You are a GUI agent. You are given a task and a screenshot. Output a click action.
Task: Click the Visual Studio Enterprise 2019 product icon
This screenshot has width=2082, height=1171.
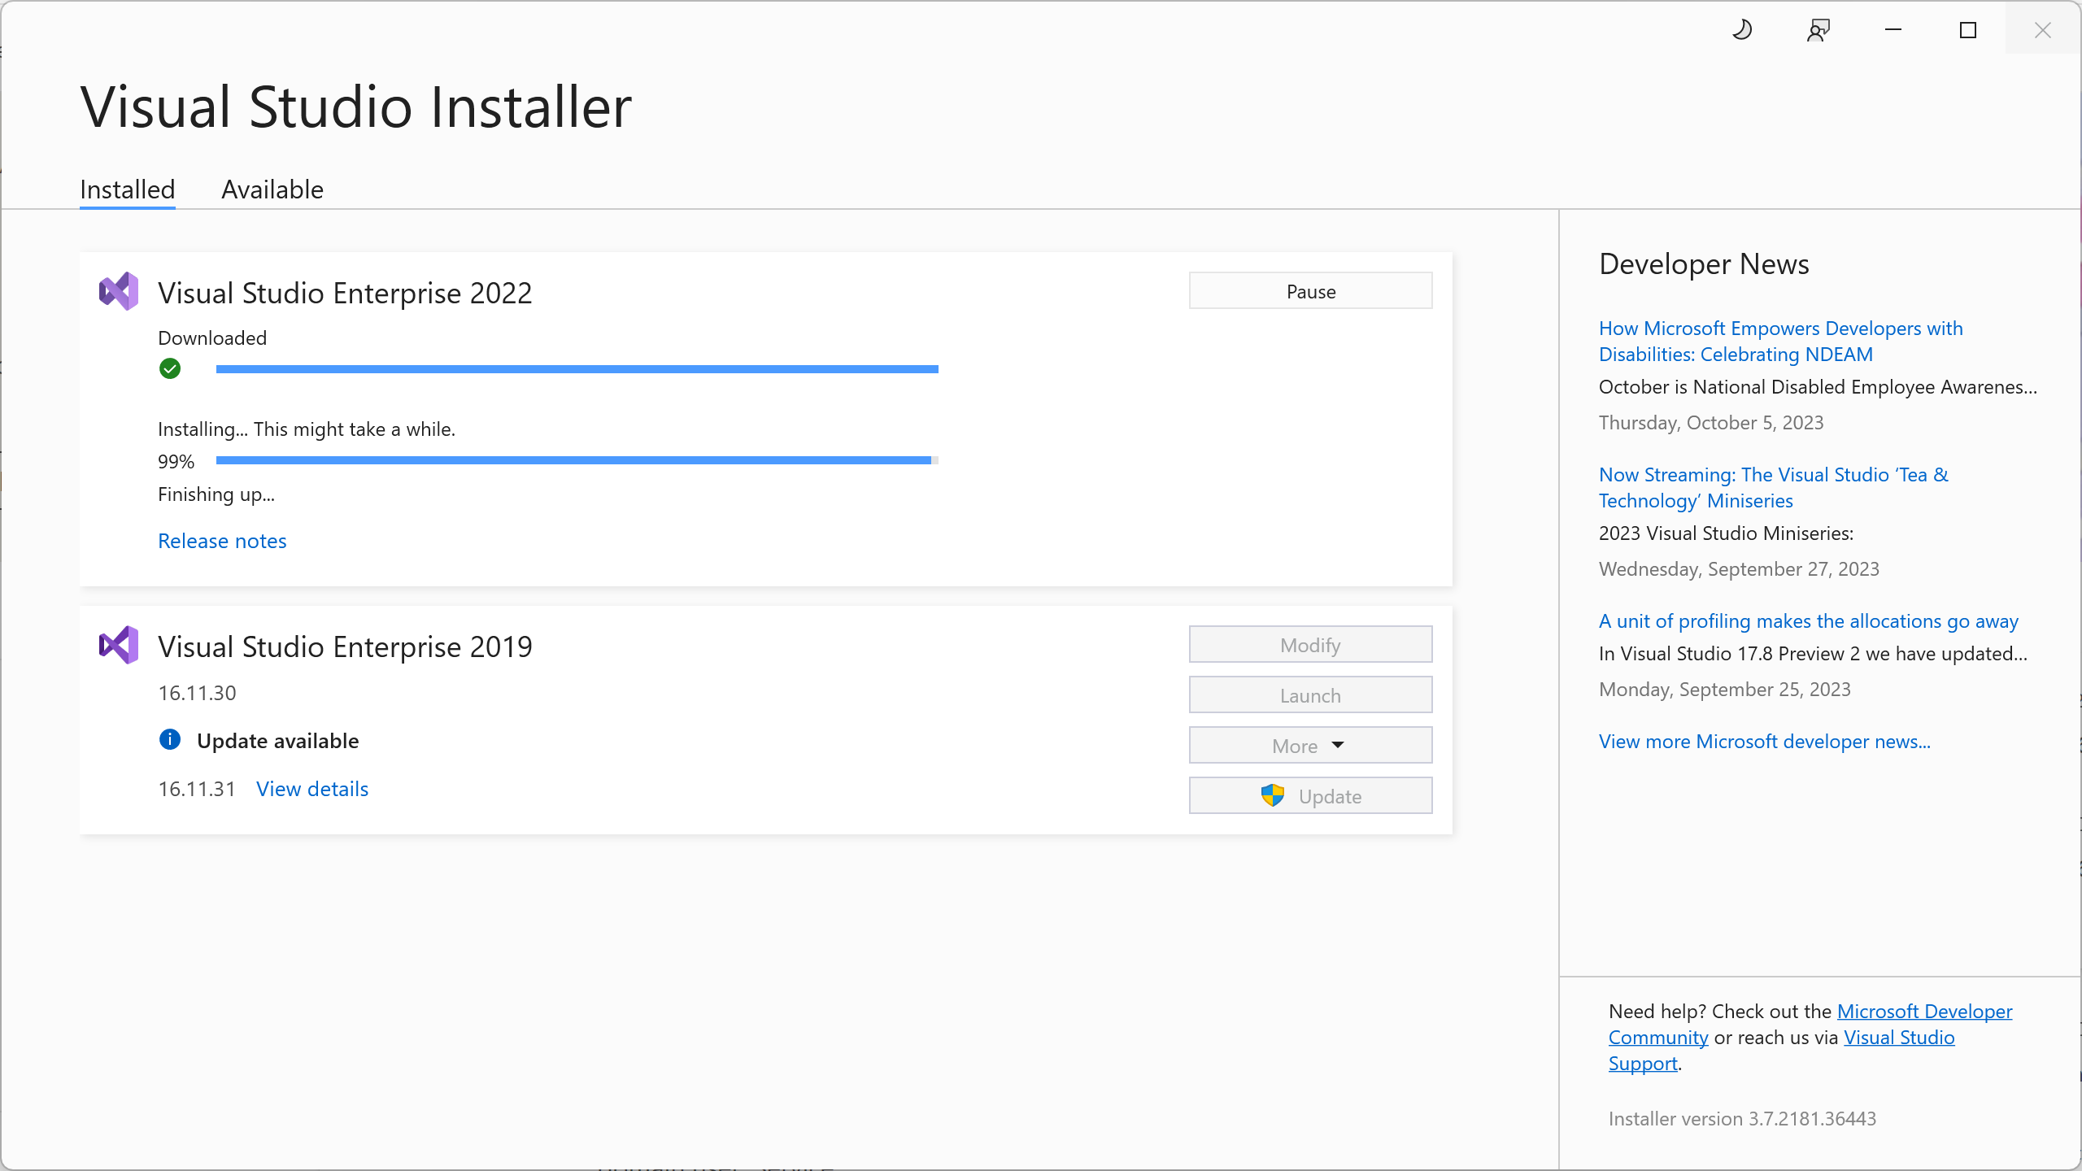118,644
